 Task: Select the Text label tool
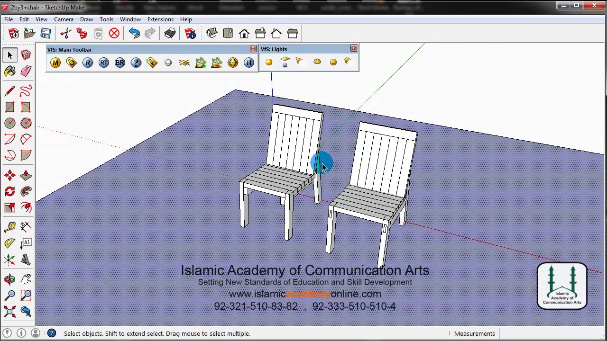[26, 243]
